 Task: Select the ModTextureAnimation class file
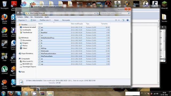coord(74,54)
